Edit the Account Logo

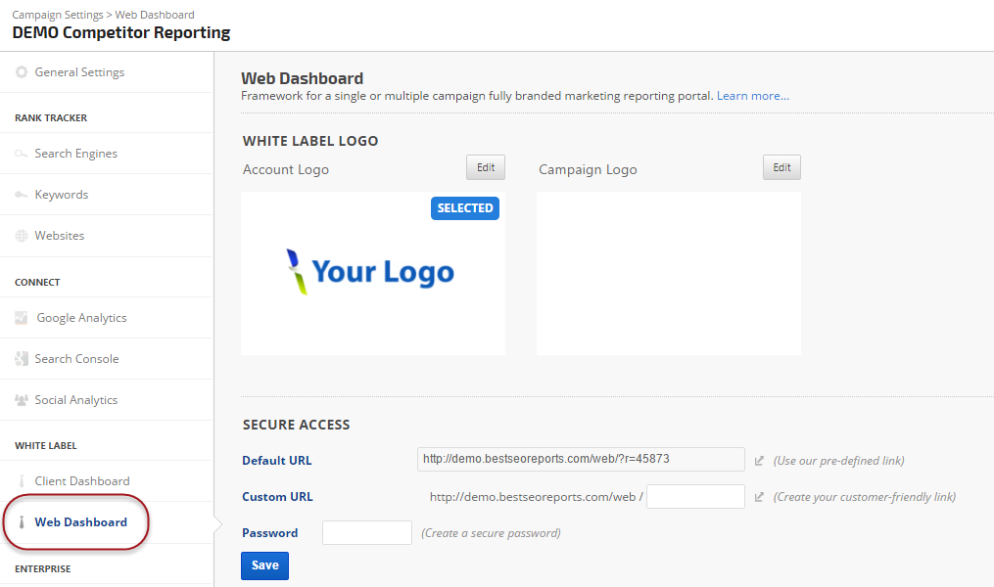[486, 167]
